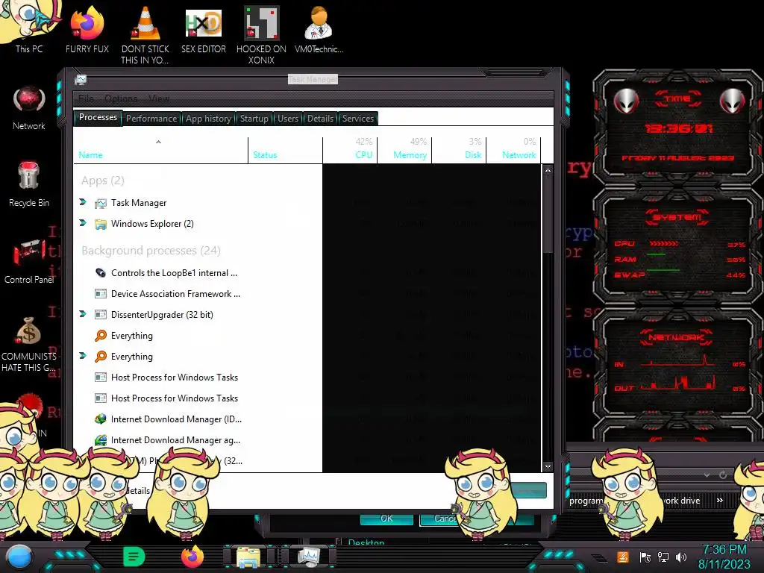Click Task Manager title bar icon
The height and width of the screenshot is (573, 764).
81,79
